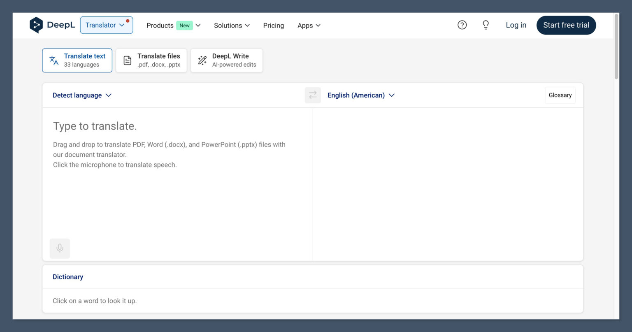Viewport: 632px width, 332px height.
Task: Click the lightbulb tips icon
Action: (486, 25)
